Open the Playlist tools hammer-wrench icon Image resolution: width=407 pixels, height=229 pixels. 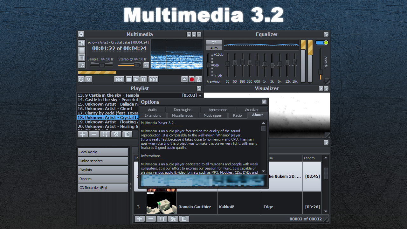116,135
